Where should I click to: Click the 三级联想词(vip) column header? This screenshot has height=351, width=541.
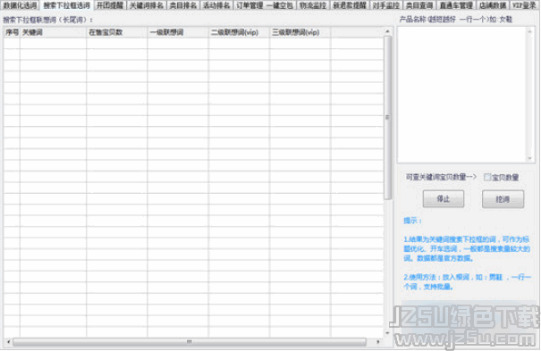pos(300,32)
